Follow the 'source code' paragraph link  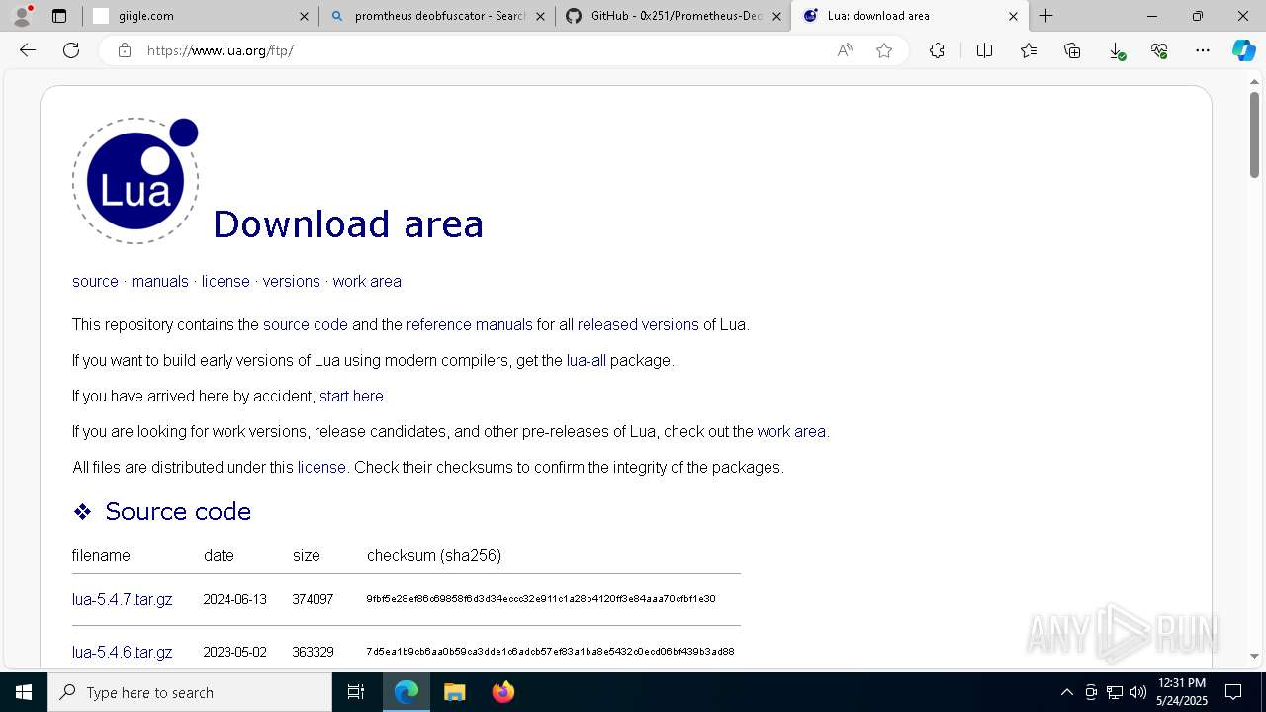click(x=306, y=325)
